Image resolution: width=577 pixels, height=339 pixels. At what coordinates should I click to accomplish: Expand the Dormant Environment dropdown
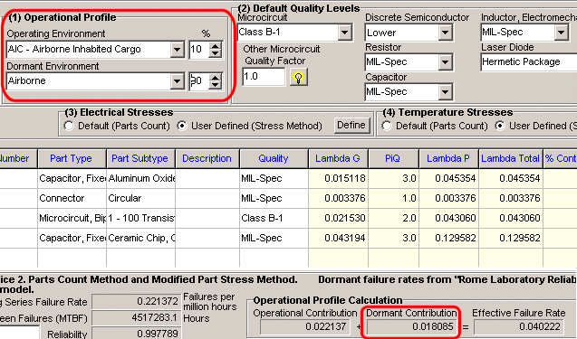tap(177, 81)
